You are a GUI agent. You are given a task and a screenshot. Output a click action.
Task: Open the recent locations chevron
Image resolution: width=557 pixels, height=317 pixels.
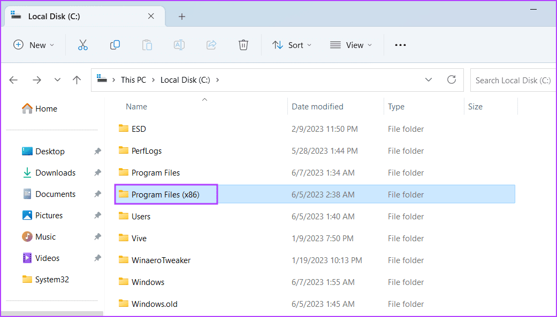pos(57,80)
